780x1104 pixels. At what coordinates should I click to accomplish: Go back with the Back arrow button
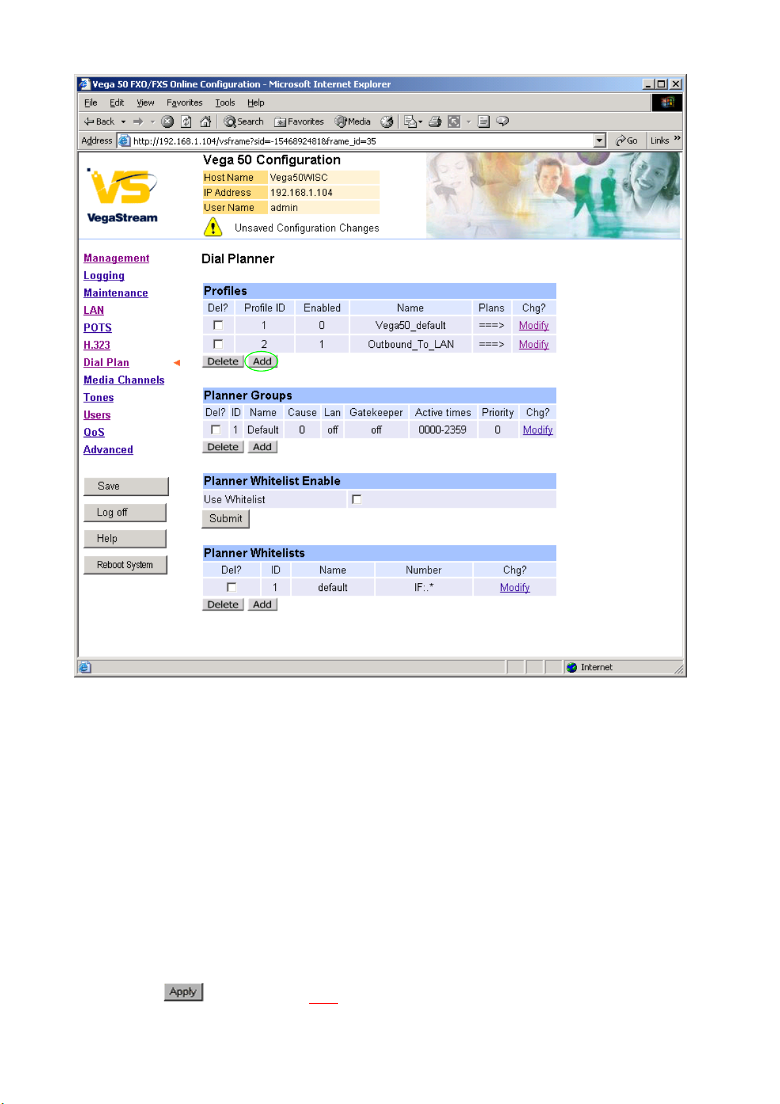click(x=99, y=122)
